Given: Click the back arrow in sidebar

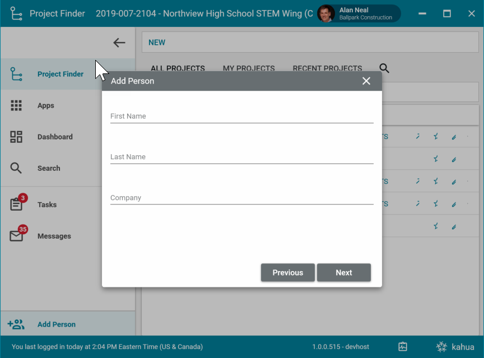Looking at the screenshot, I should 119,43.
